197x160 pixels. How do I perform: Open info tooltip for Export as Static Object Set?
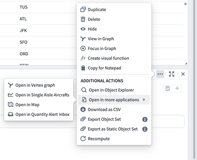pos(145,129)
